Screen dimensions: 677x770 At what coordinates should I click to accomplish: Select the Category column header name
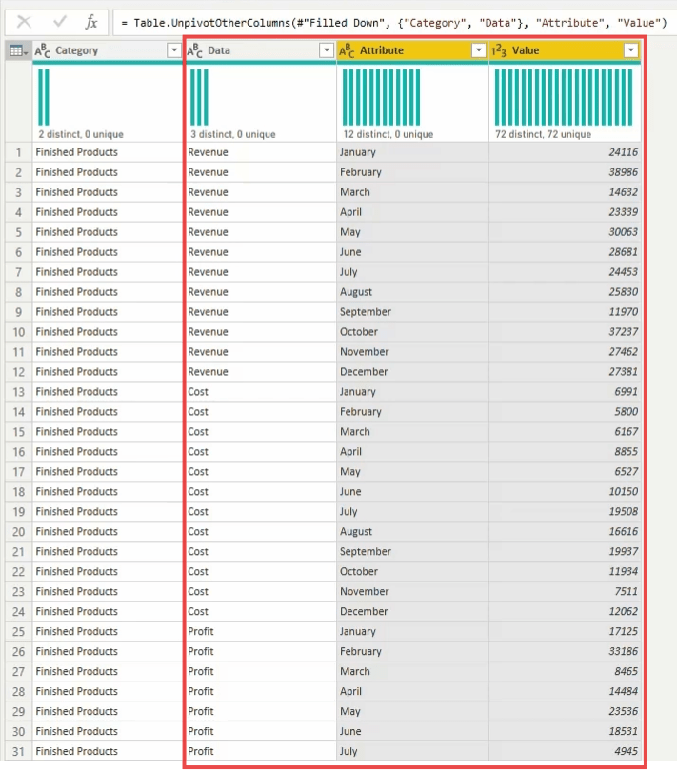point(77,50)
